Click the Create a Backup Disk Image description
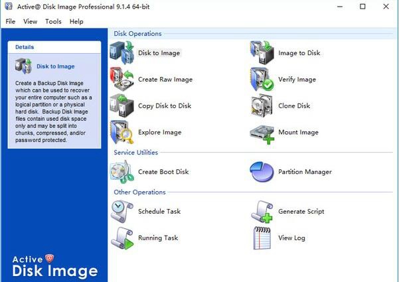This screenshot has height=282, width=399. click(54, 111)
